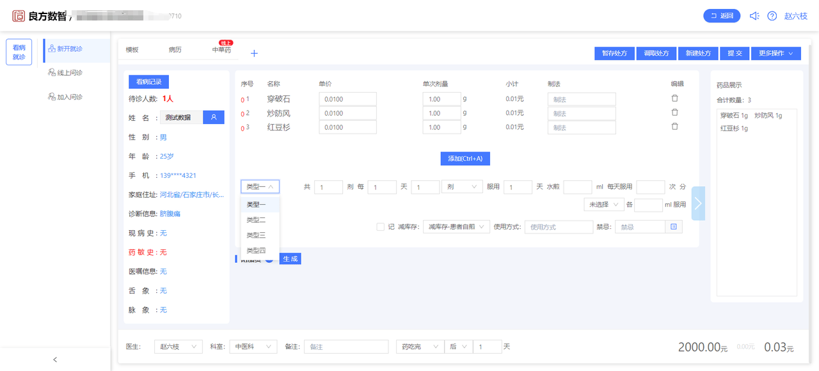Screen dimensions: 819x371
Task: Click the 新建处方 button
Action: [698, 54]
